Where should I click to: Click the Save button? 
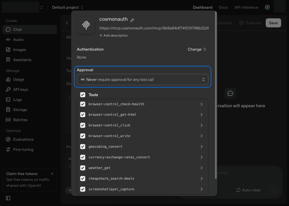point(273,23)
